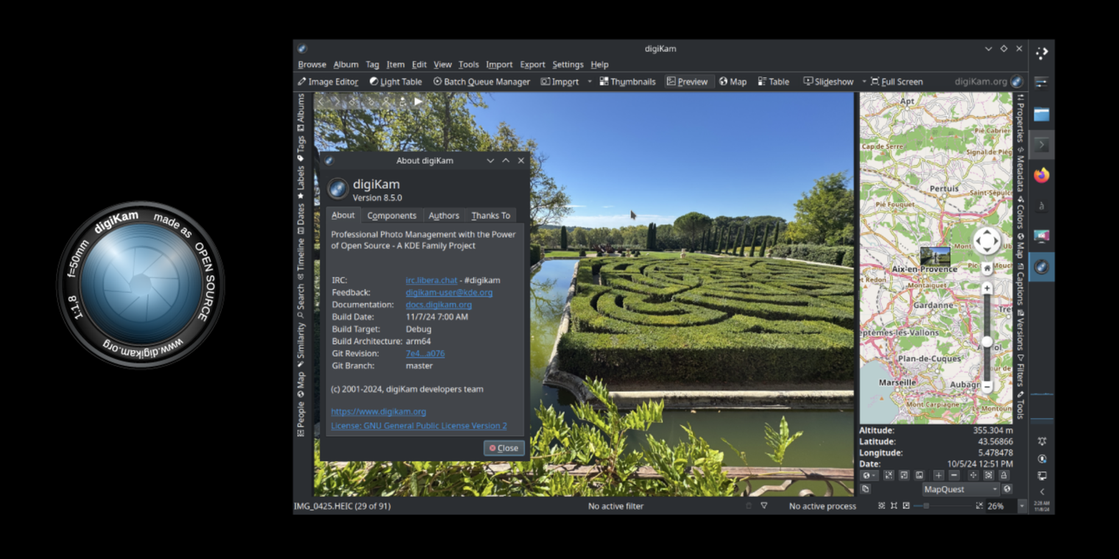Viewport: 1119px width, 559px height.
Task: Open the https://www.digikam.org link
Action: click(x=378, y=411)
